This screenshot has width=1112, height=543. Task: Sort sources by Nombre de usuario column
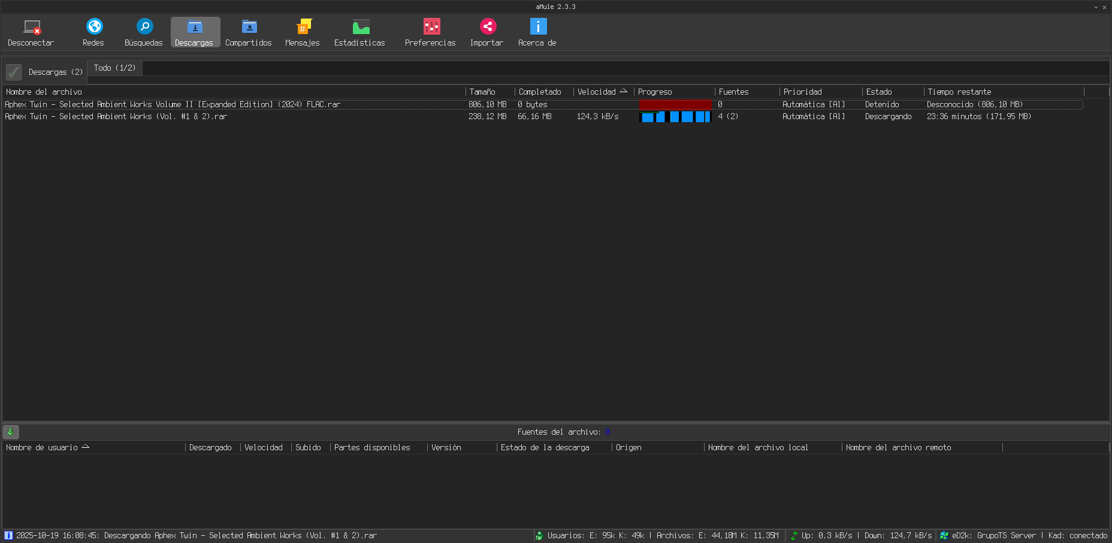coord(42,447)
